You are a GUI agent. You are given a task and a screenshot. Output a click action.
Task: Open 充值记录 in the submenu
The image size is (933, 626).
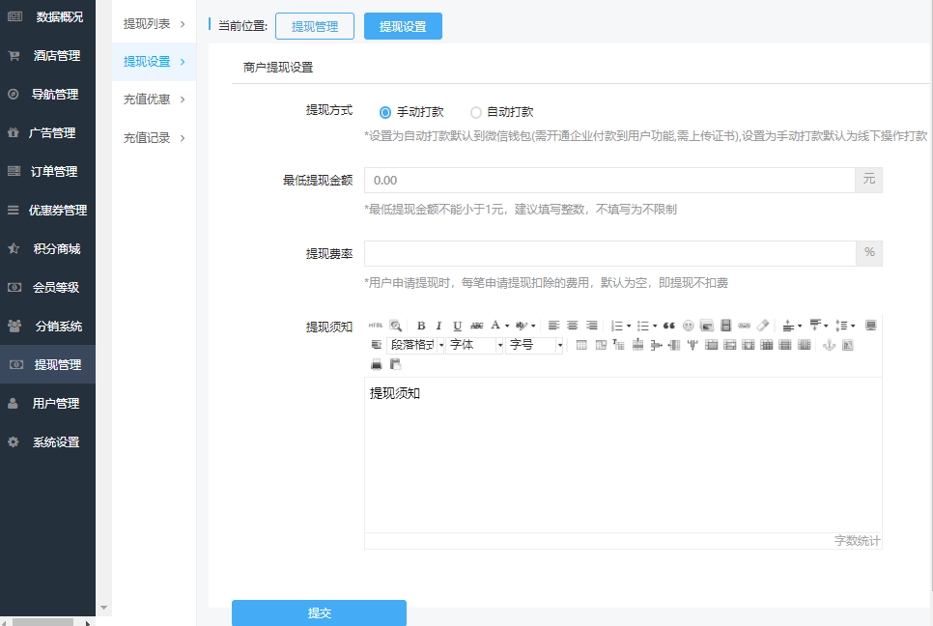(155, 138)
